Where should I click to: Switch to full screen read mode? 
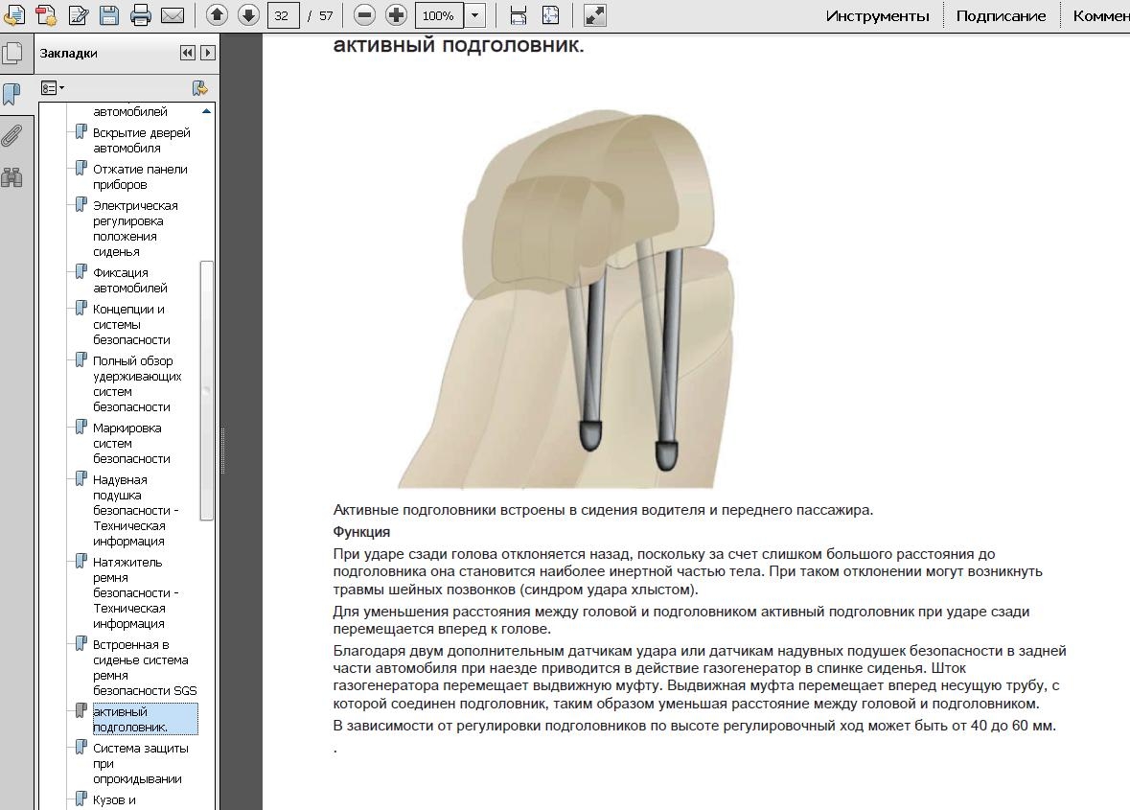pos(594,15)
